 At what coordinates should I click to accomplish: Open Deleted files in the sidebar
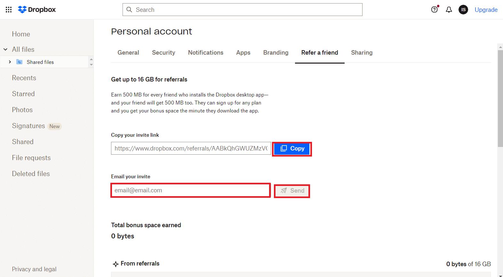coord(31,174)
